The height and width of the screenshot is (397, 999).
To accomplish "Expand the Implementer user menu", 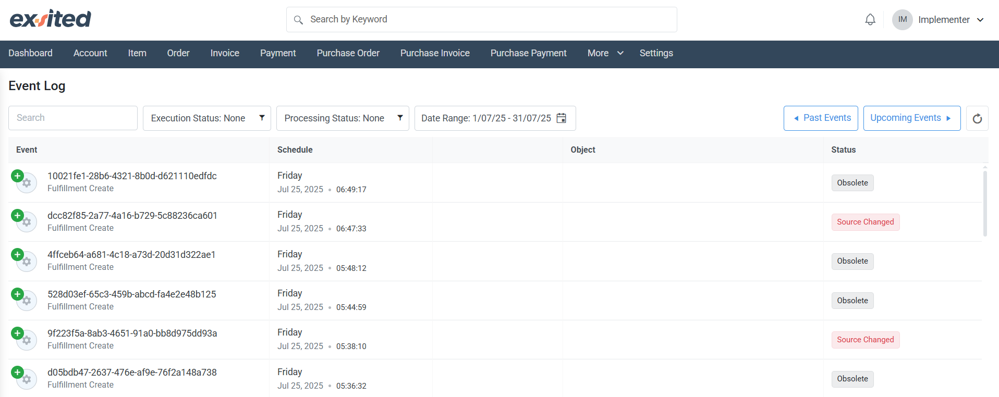I will [951, 20].
